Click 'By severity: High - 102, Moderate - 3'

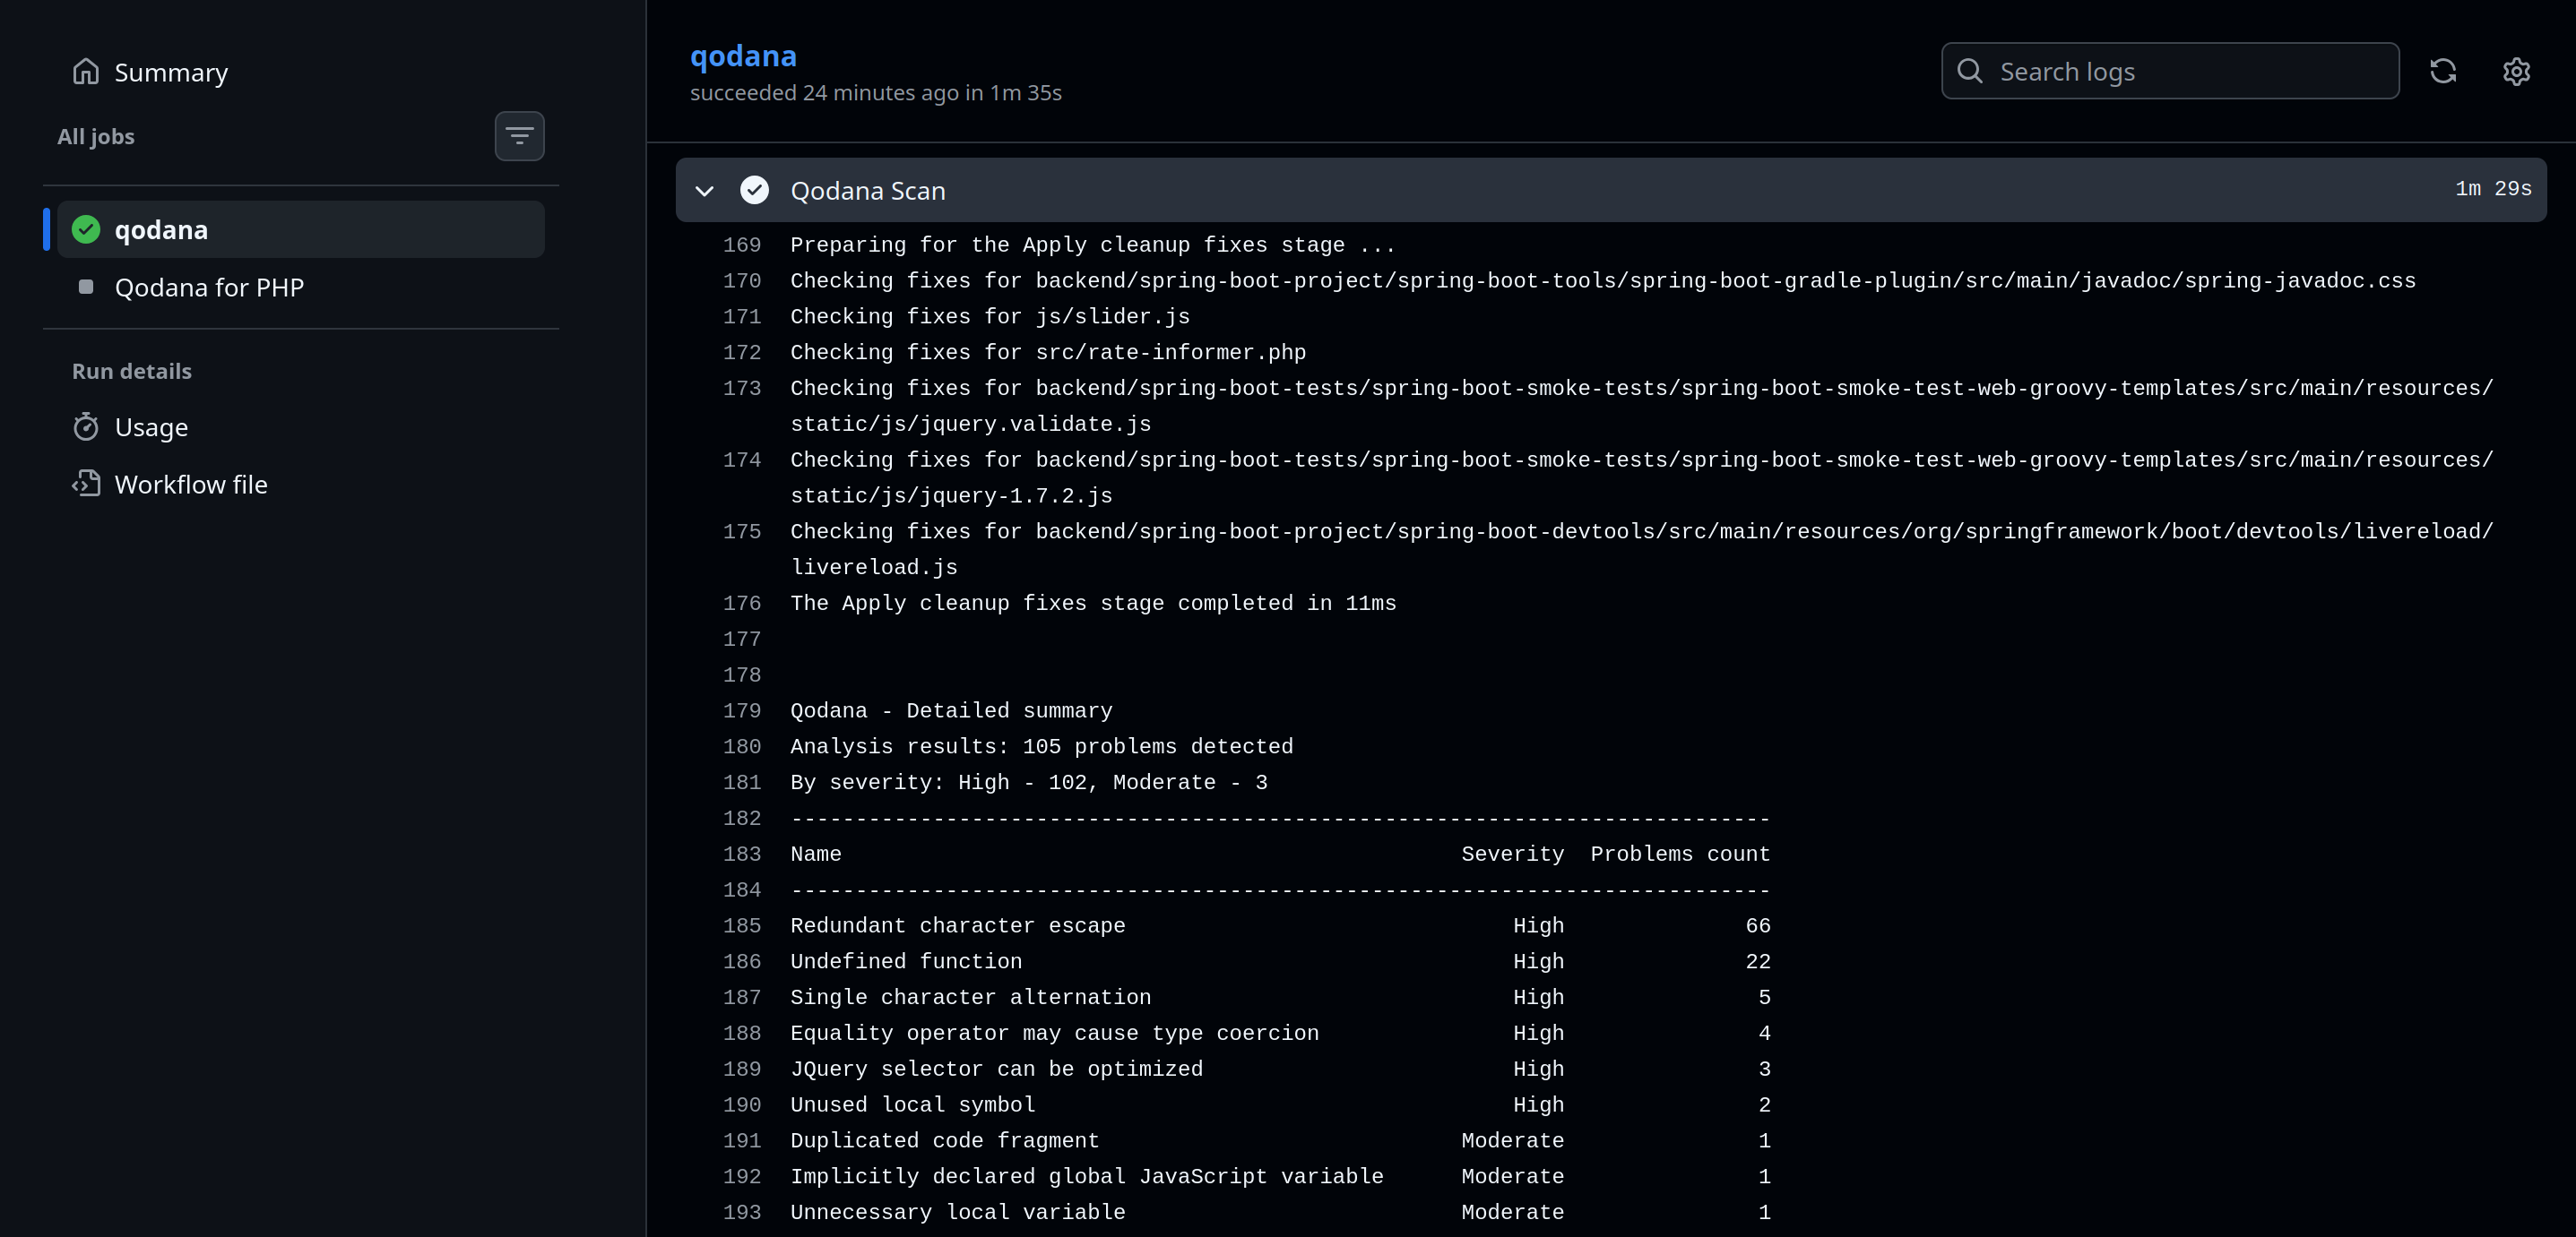pos(1028,782)
